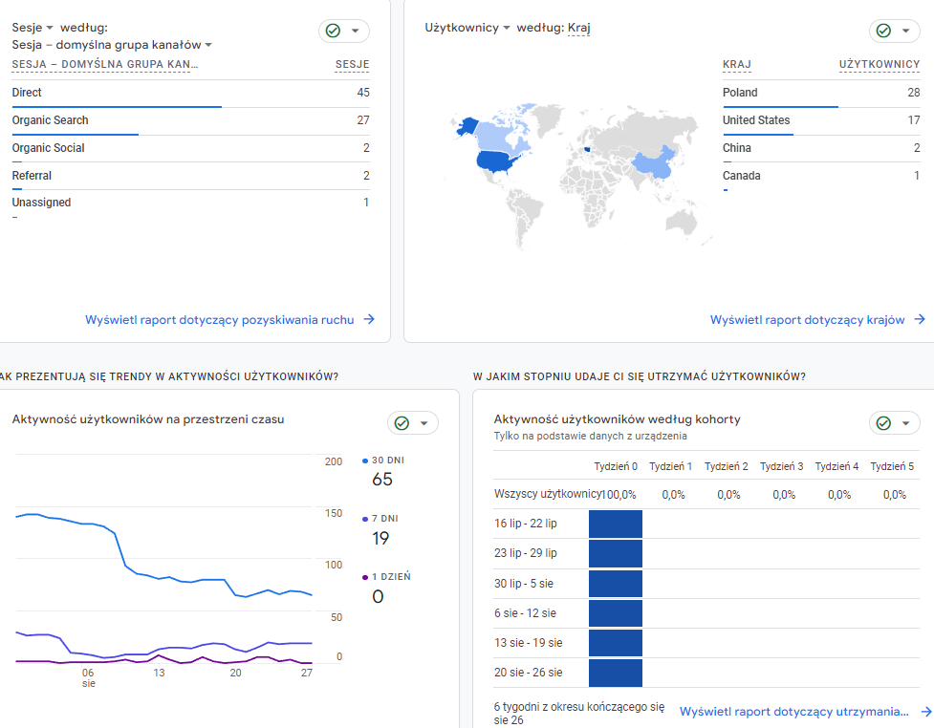Open traffic acquisition report link
934x728 pixels.
point(220,320)
